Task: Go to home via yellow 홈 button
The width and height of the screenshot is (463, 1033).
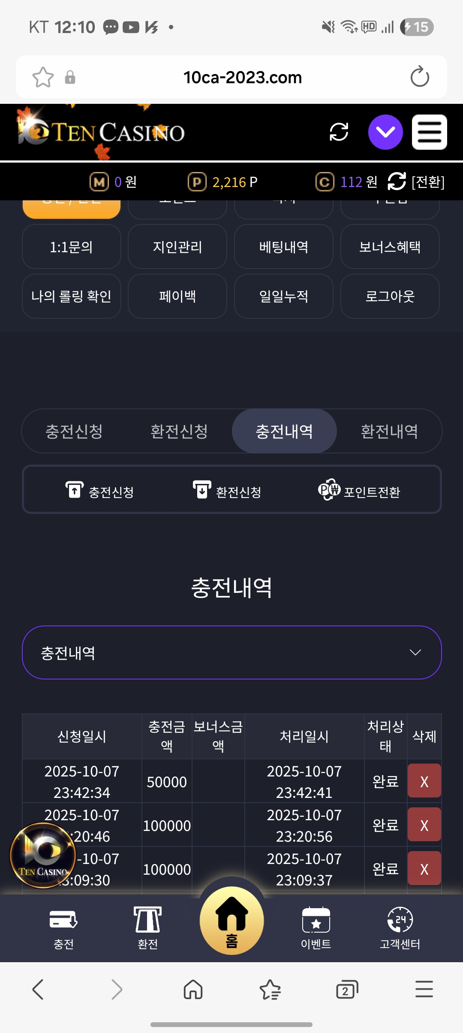Action: coord(231,920)
